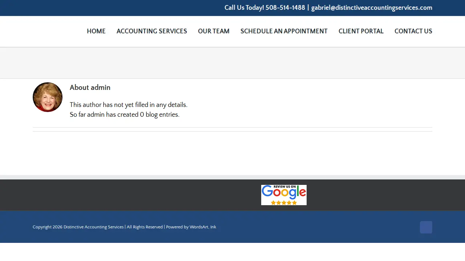This screenshot has height=261, width=465.
Task: Open the Accounting Services menu item
Action: 152,31
